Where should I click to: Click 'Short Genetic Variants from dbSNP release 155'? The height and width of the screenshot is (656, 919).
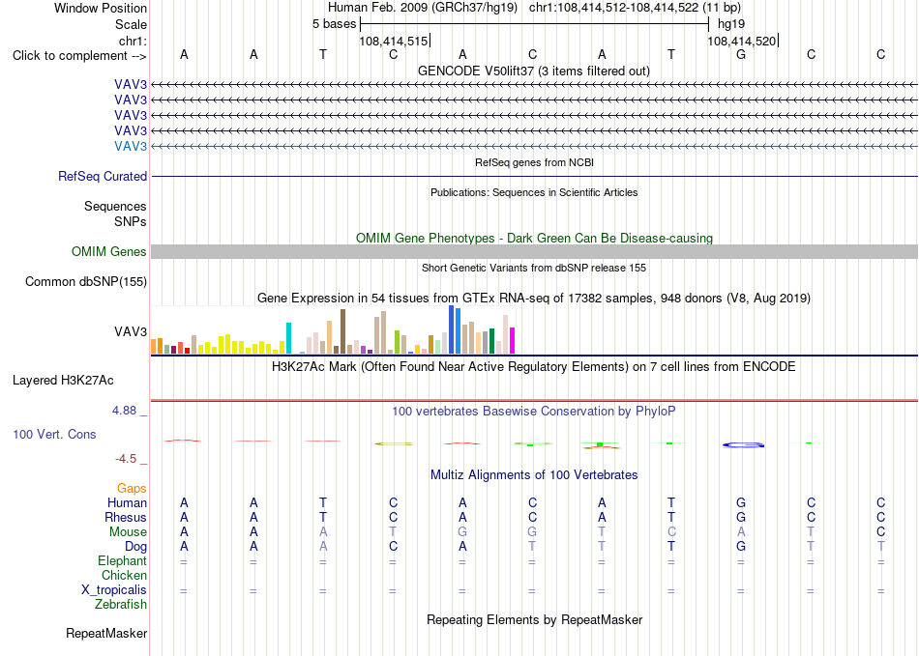[x=534, y=268]
